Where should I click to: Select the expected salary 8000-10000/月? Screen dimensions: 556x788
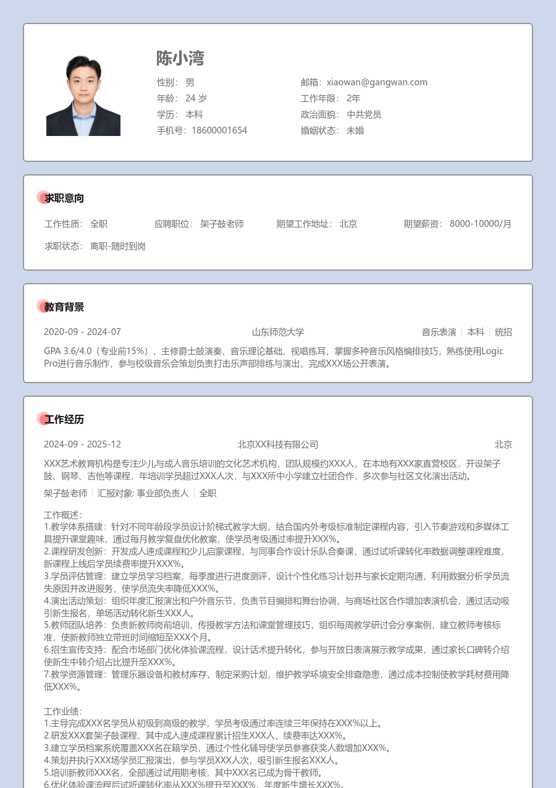(481, 224)
